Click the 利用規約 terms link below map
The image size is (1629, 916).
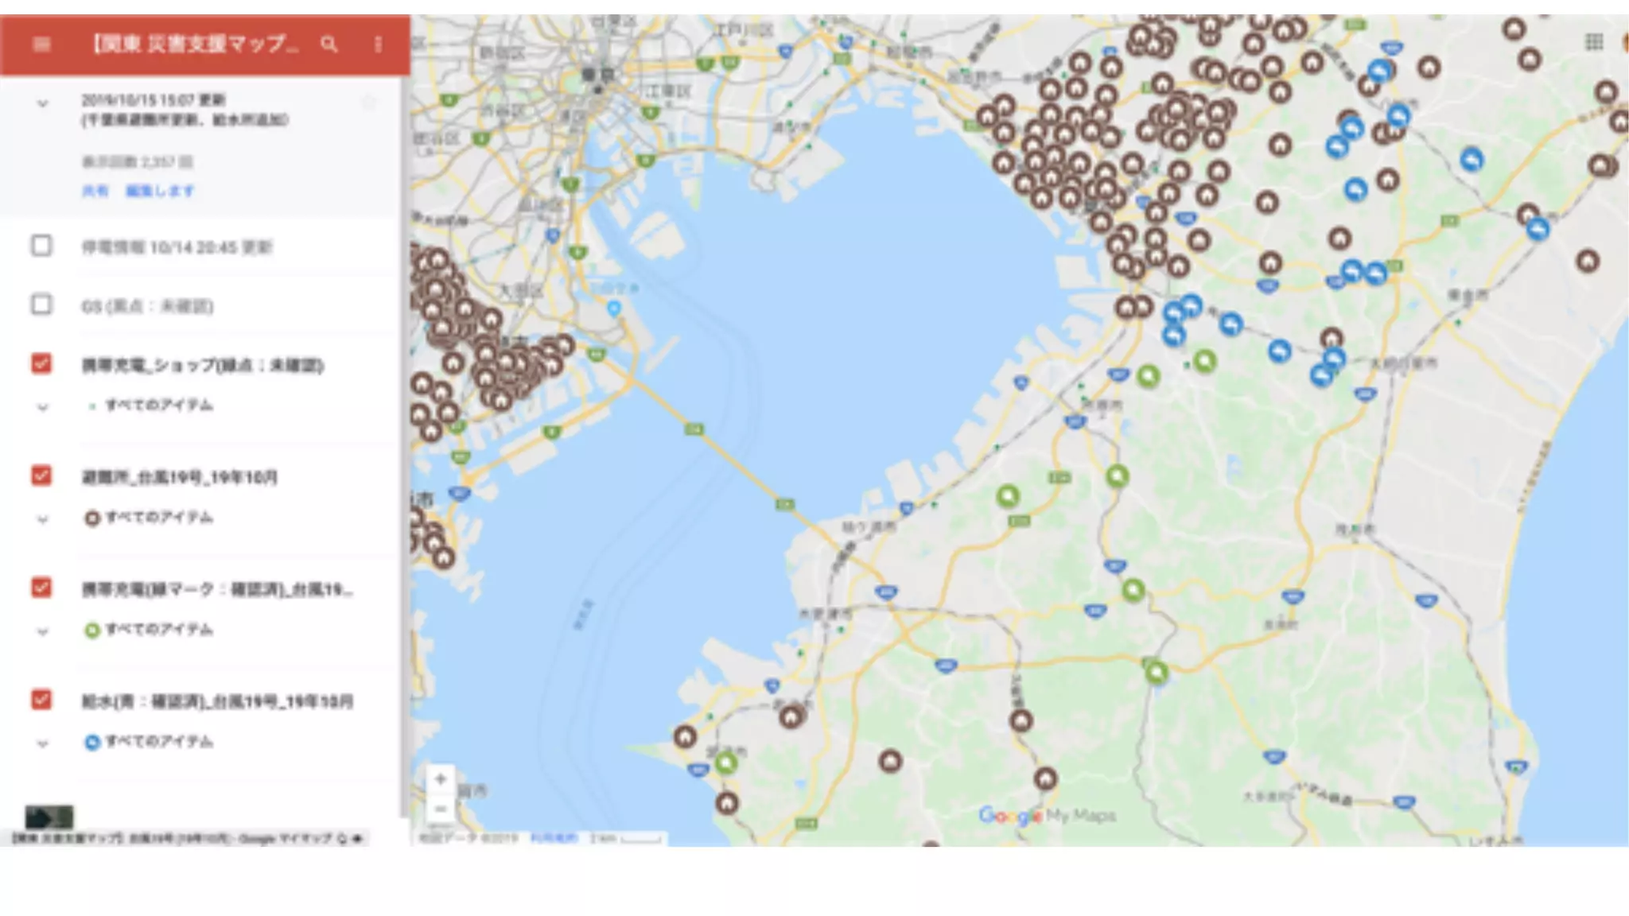(554, 838)
